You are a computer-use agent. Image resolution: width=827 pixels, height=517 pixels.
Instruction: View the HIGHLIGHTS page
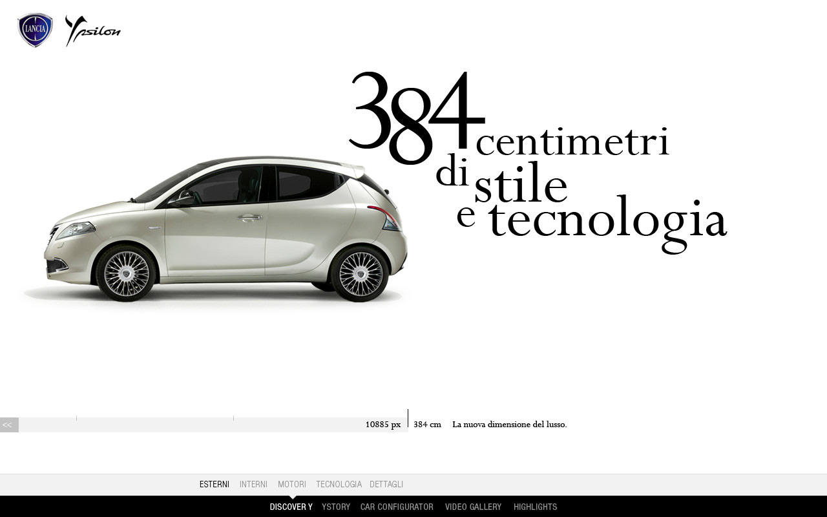[536, 507]
